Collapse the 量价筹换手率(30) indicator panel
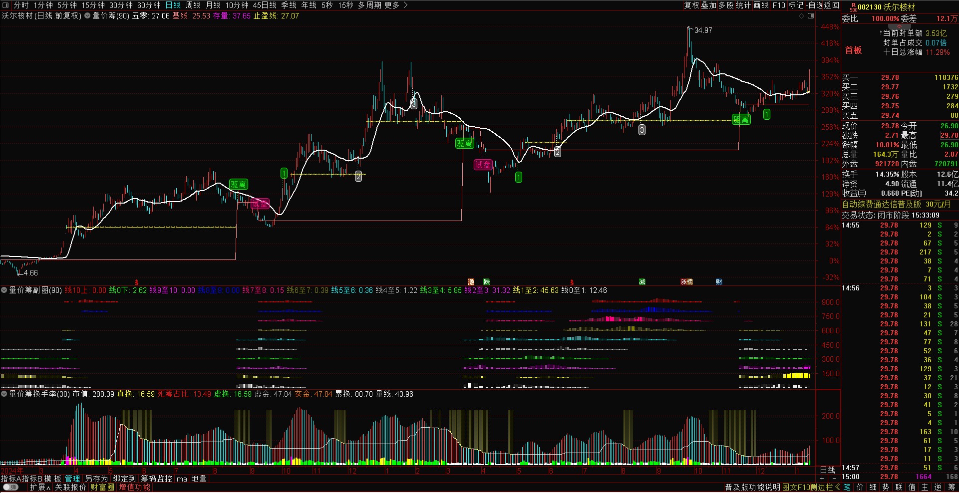Viewport: 959px width, 493px height. [4, 394]
